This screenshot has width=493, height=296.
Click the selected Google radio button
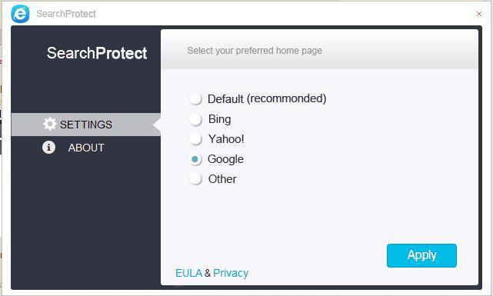click(195, 159)
